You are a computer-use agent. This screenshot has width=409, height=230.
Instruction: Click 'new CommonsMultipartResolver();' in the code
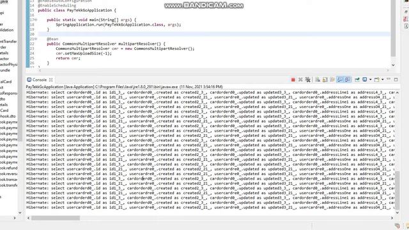160,49
